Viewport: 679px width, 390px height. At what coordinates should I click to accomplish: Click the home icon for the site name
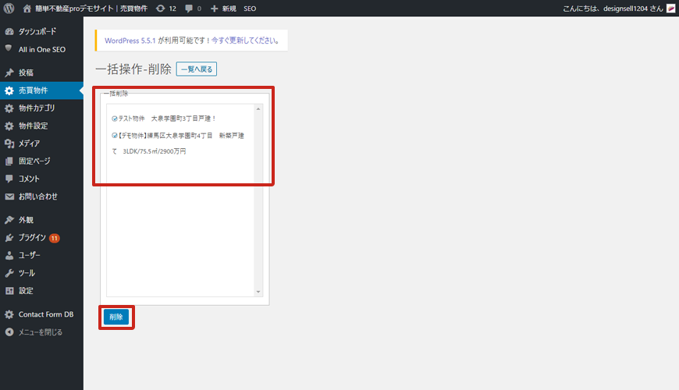pos(28,8)
